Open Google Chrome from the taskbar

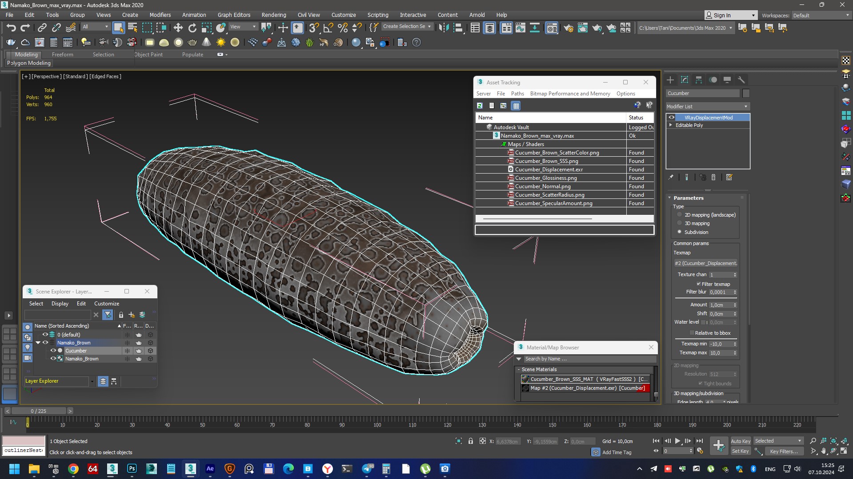[73, 469]
